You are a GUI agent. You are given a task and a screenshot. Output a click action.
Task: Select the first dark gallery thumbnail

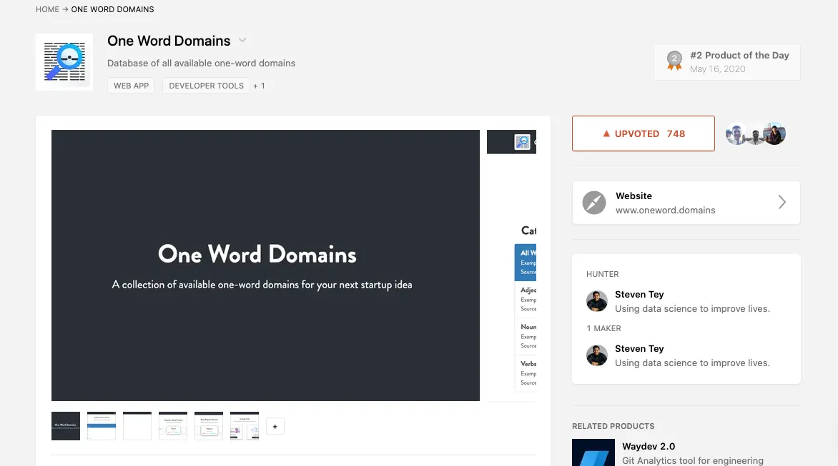click(x=66, y=426)
